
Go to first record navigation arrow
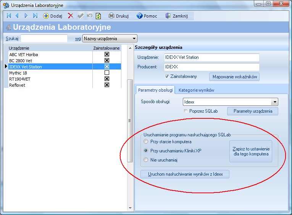tap(9, 16)
